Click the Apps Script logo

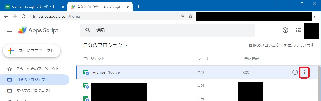38,30
